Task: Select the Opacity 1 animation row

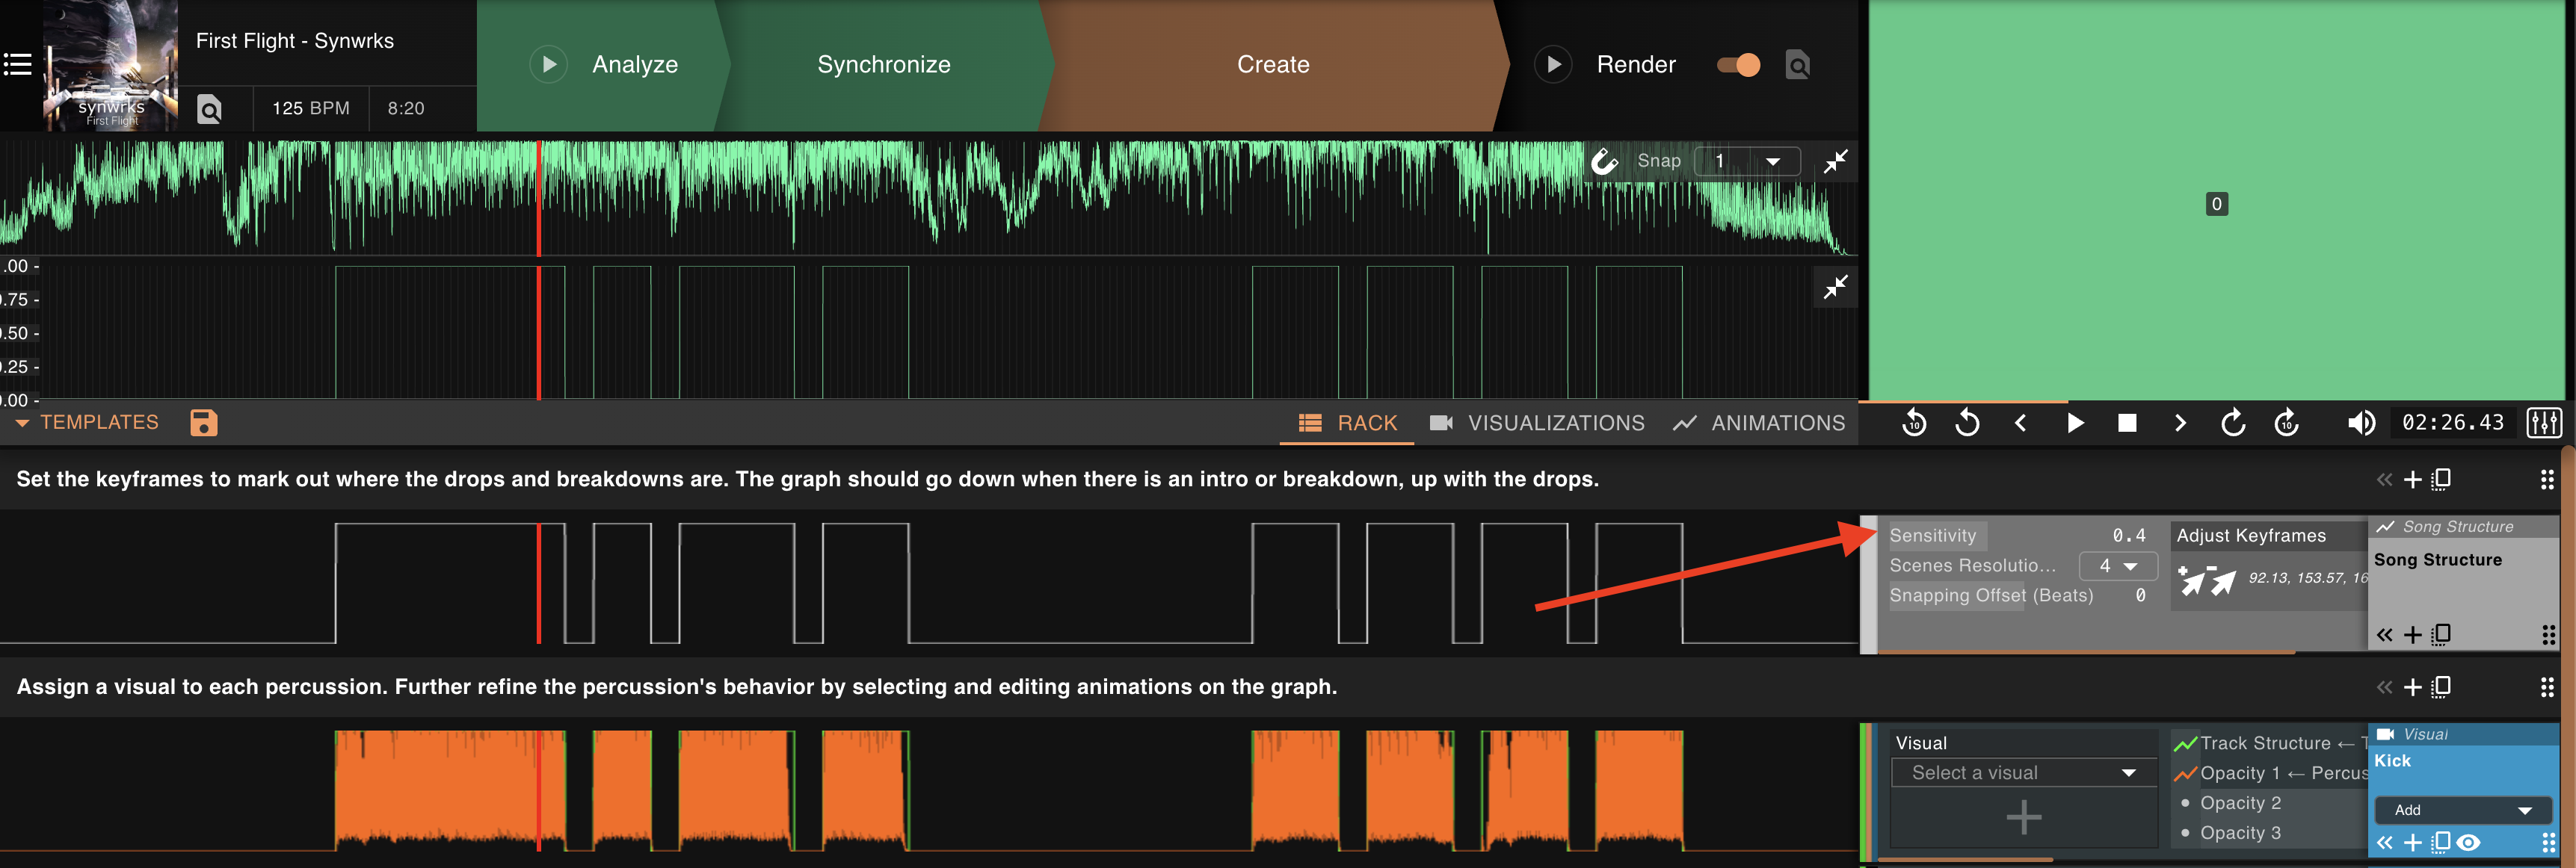Action: [2269, 774]
